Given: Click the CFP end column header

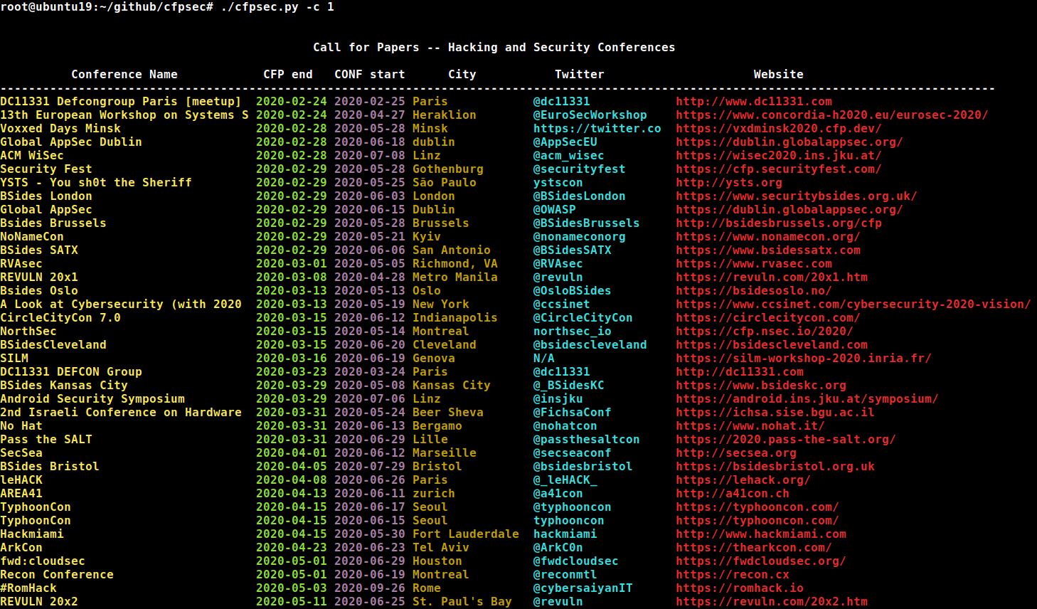Looking at the screenshot, I should tap(288, 74).
